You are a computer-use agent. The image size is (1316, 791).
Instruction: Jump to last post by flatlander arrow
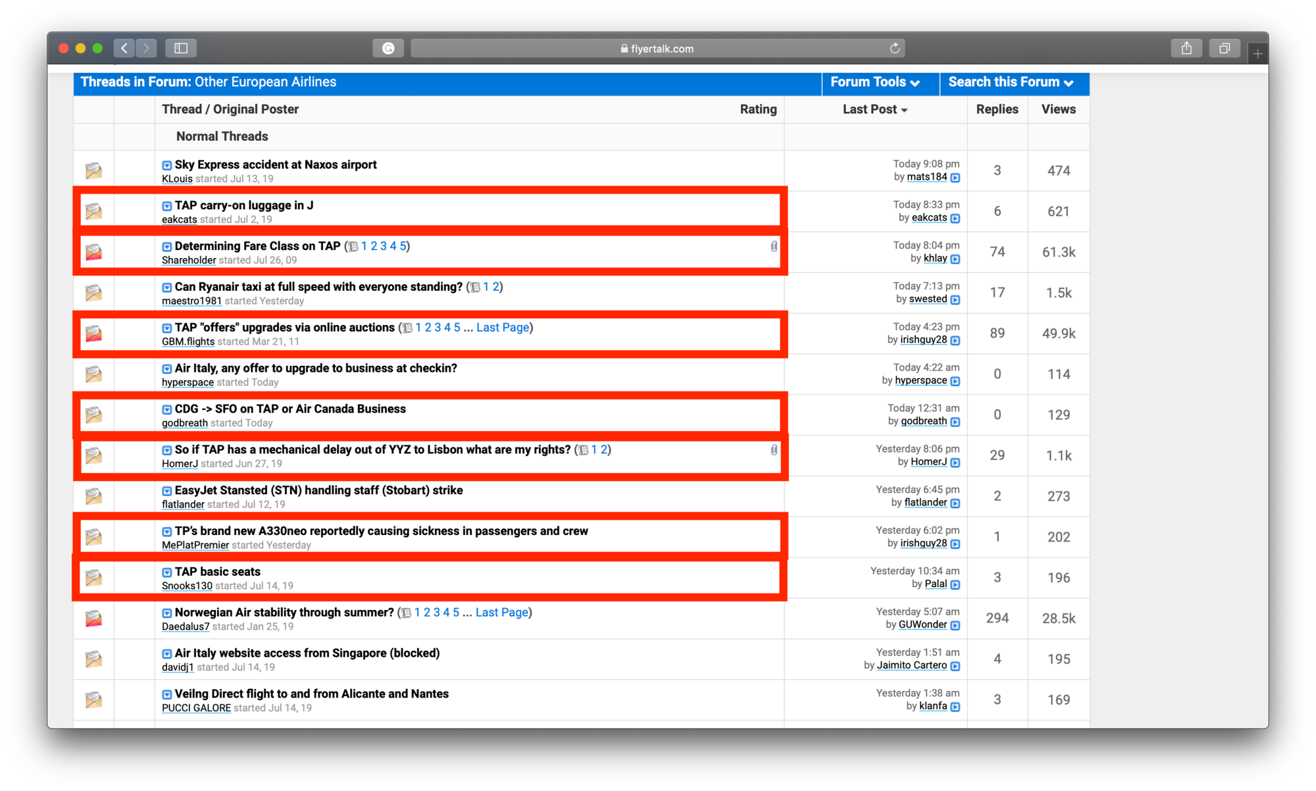pos(955,503)
